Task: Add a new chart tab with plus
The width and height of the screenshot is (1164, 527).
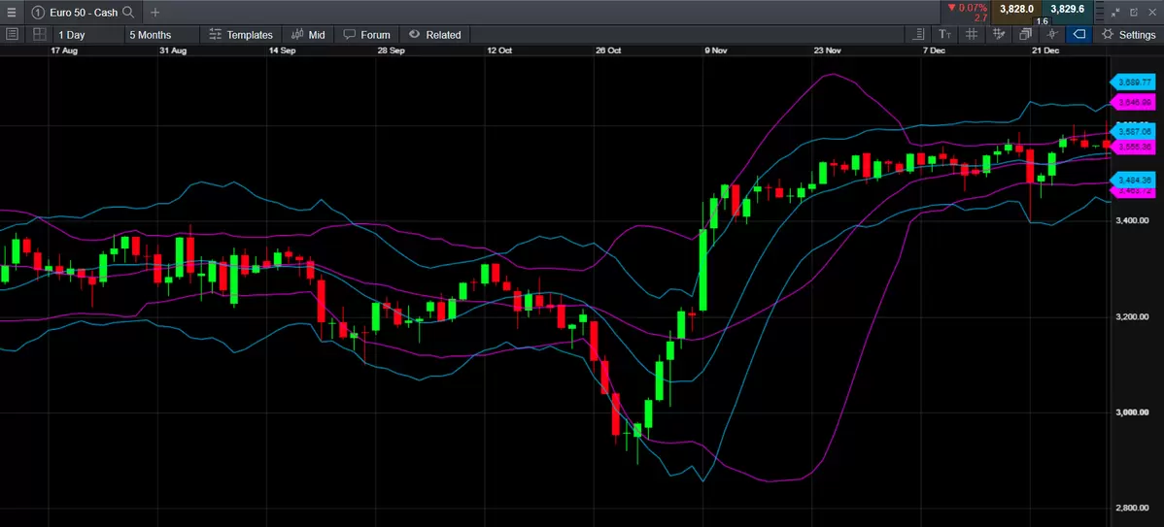Action: pyautogui.click(x=155, y=12)
